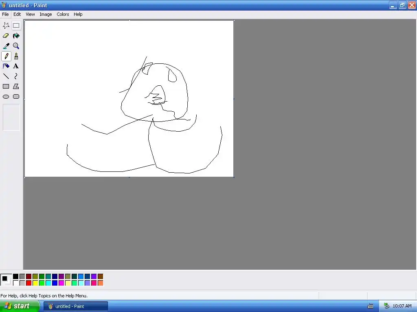The height and width of the screenshot is (312, 417).
Task: Open the Image menu
Action: (x=46, y=14)
